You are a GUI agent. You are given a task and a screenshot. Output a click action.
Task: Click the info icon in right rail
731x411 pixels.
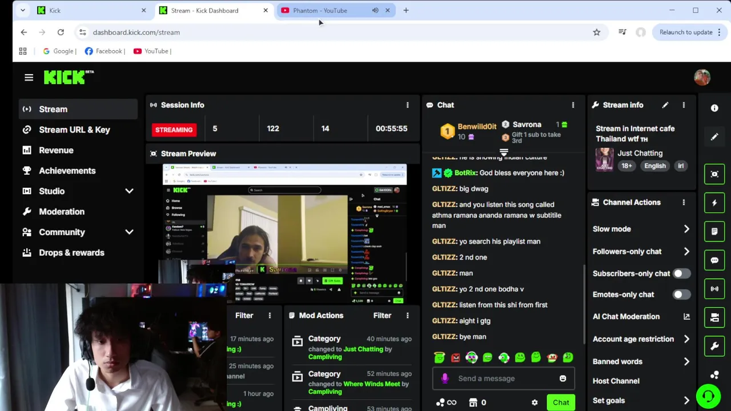click(714, 108)
